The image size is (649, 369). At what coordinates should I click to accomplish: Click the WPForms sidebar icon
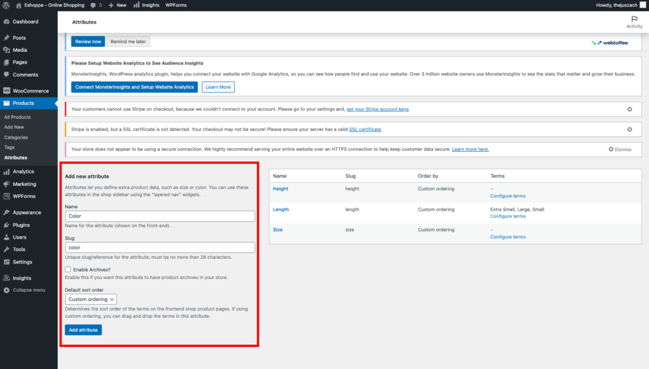pyautogui.click(x=6, y=196)
